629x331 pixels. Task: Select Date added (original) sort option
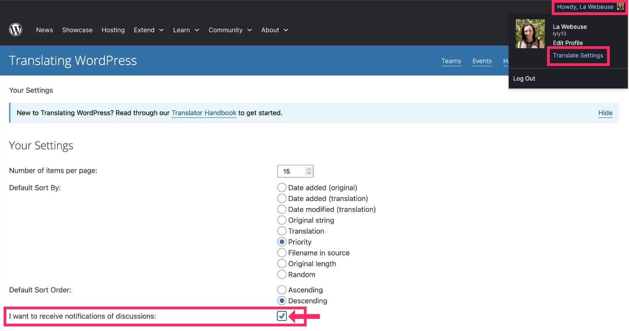(x=282, y=188)
